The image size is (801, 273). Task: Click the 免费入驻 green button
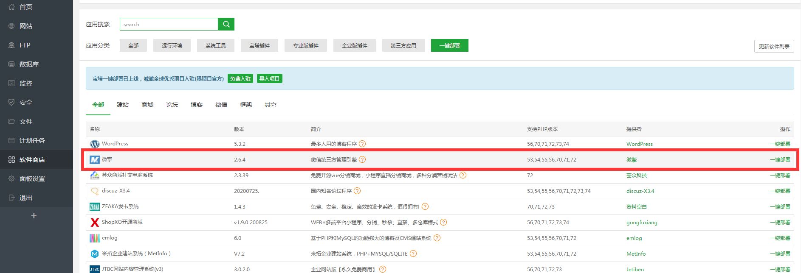240,78
